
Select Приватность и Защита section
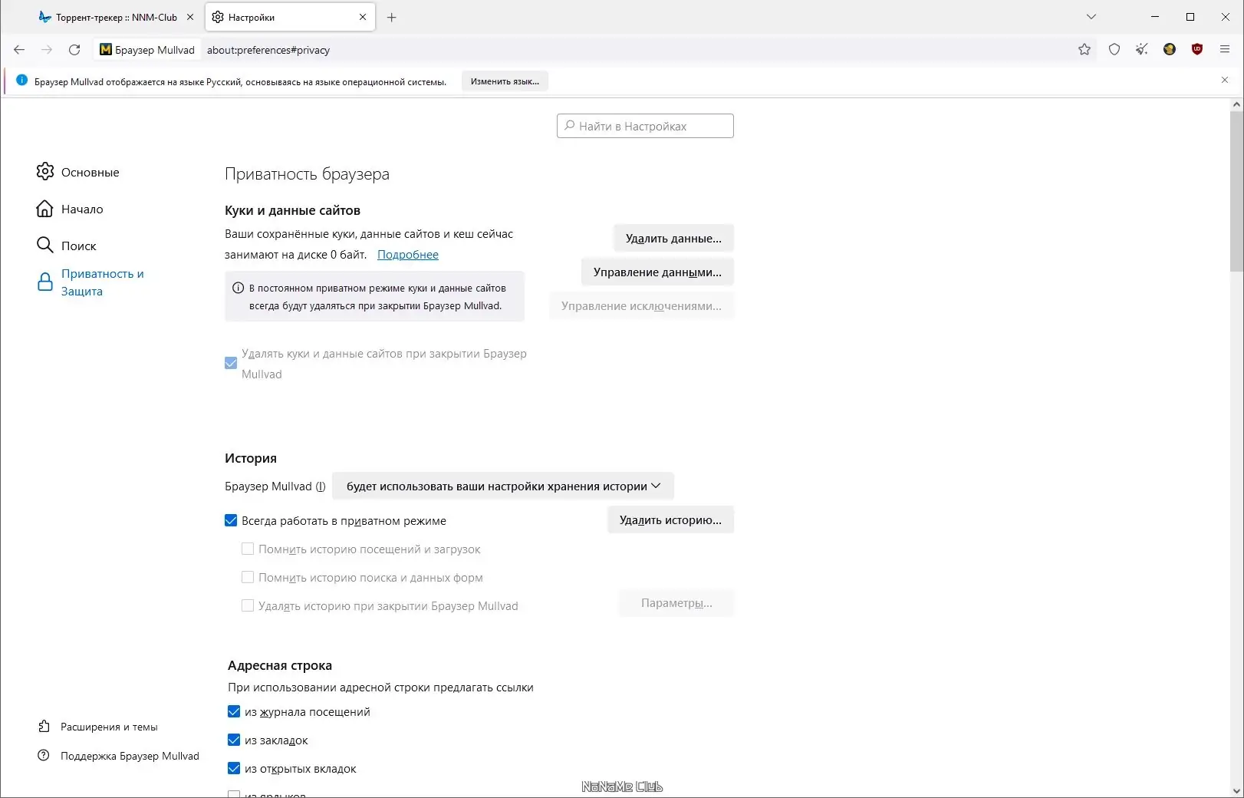[x=102, y=282]
